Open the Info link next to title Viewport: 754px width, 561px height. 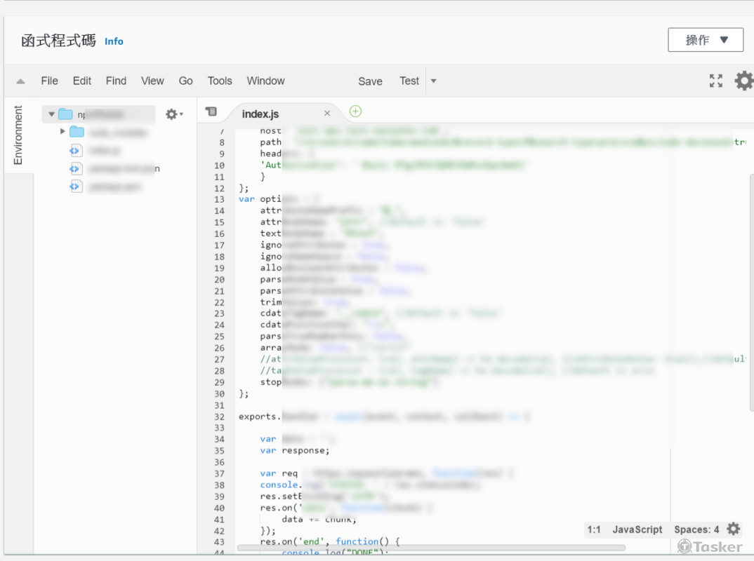[114, 41]
